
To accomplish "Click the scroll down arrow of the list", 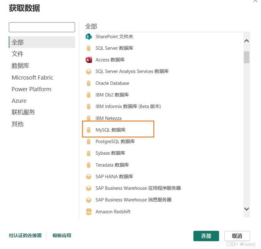I will point(247,209).
